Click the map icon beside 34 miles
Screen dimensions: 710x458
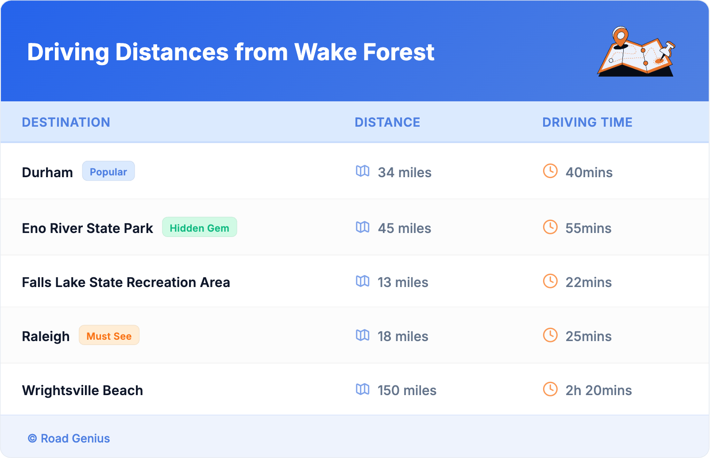(363, 171)
